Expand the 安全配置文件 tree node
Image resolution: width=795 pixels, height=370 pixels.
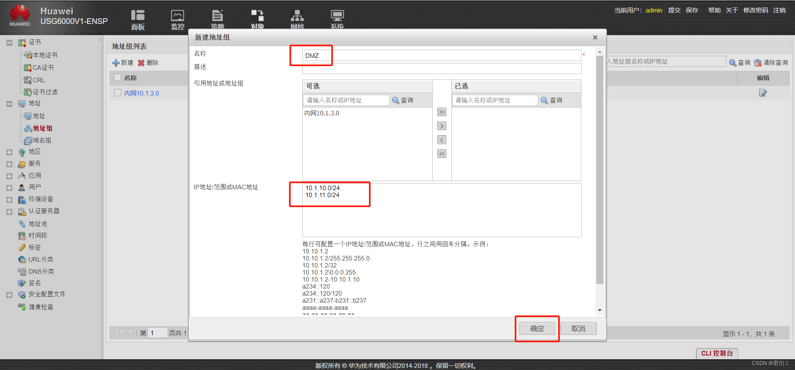pyautogui.click(x=9, y=295)
